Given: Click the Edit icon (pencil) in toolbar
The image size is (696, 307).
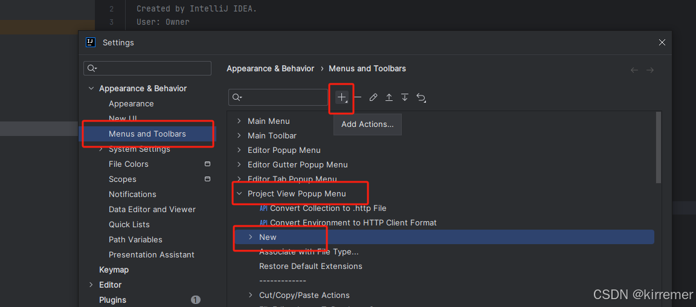Looking at the screenshot, I should click(373, 97).
